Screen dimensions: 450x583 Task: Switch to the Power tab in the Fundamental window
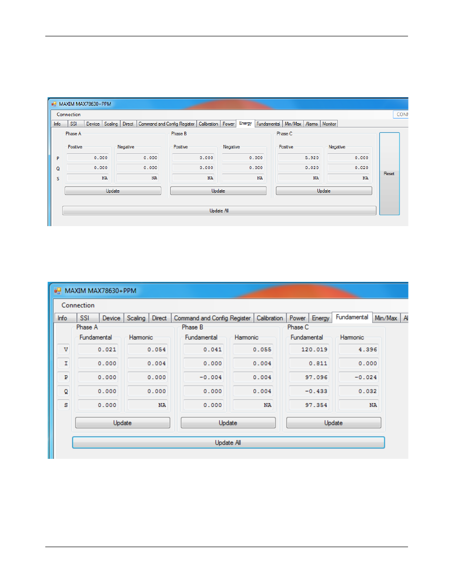[x=298, y=318]
